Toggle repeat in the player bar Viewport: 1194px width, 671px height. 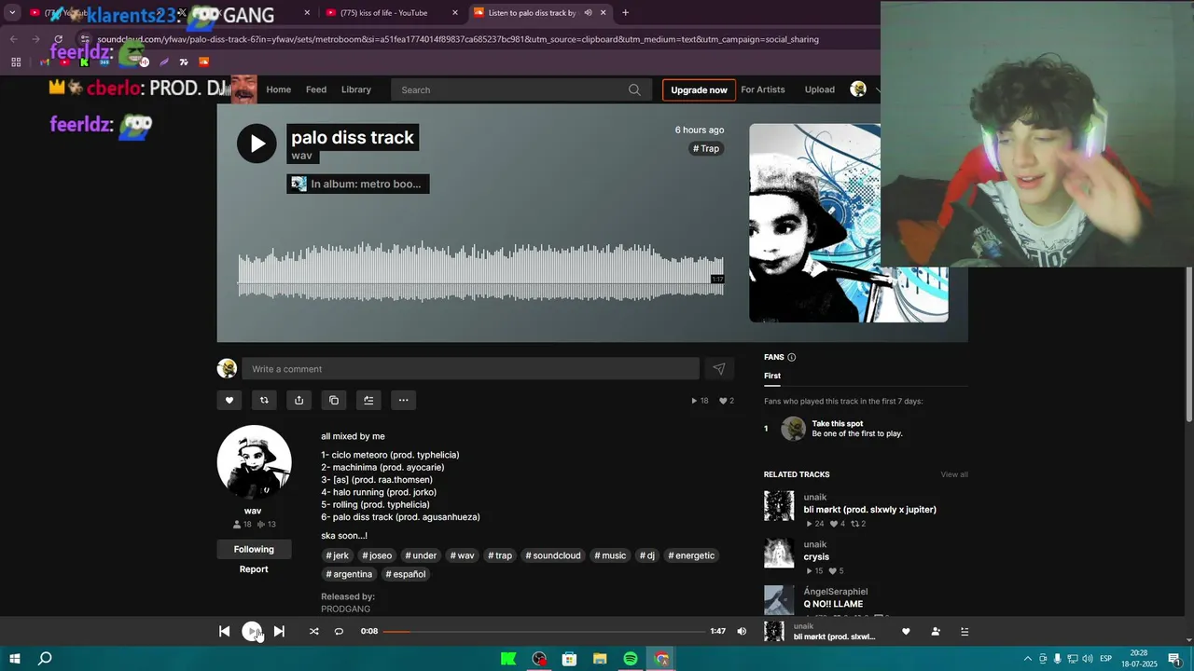pyautogui.click(x=339, y=631)
